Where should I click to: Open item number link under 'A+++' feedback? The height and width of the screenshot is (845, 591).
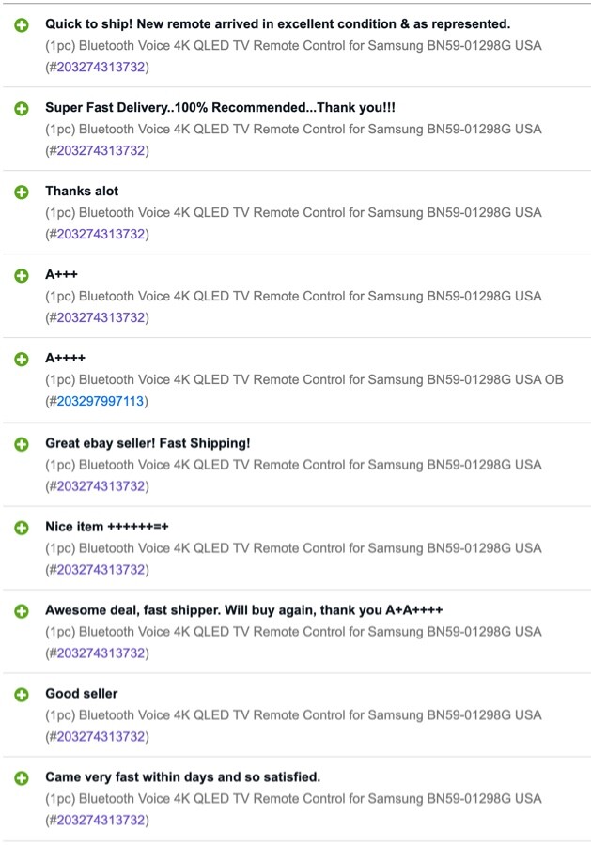pyautogui.click(x=101, y=317)
